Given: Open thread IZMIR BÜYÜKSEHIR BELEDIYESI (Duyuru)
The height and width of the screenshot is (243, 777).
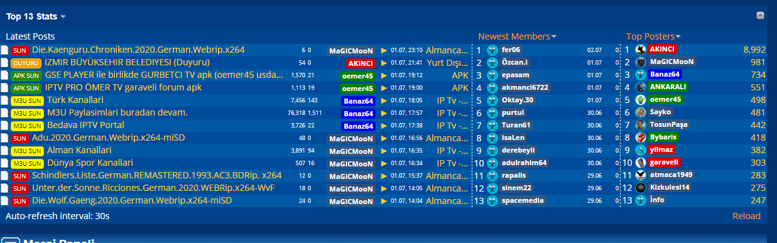Looking at the screenshot, I should click(x=127, y=62).
